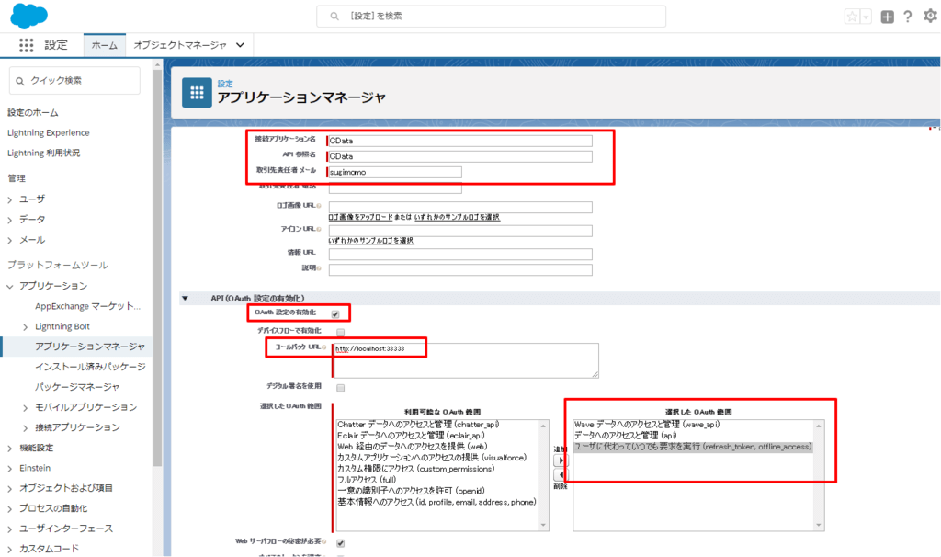Click the 追加 right arrow button
941x557 pixels.
pyautogui.click(x=560, y=460)
